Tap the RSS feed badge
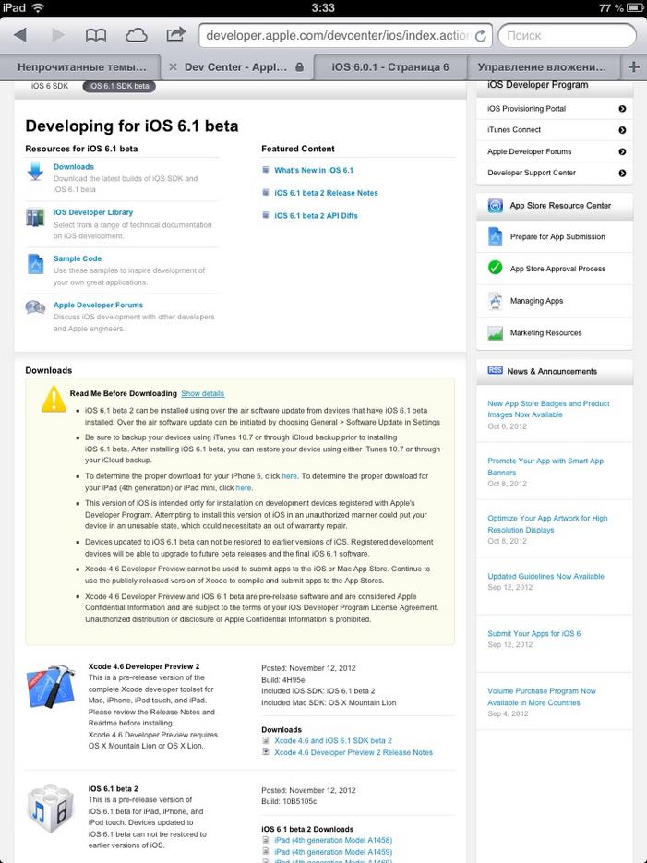Image resolution: width=647 pixels, height=863 pixels. [x=495, y=370]
